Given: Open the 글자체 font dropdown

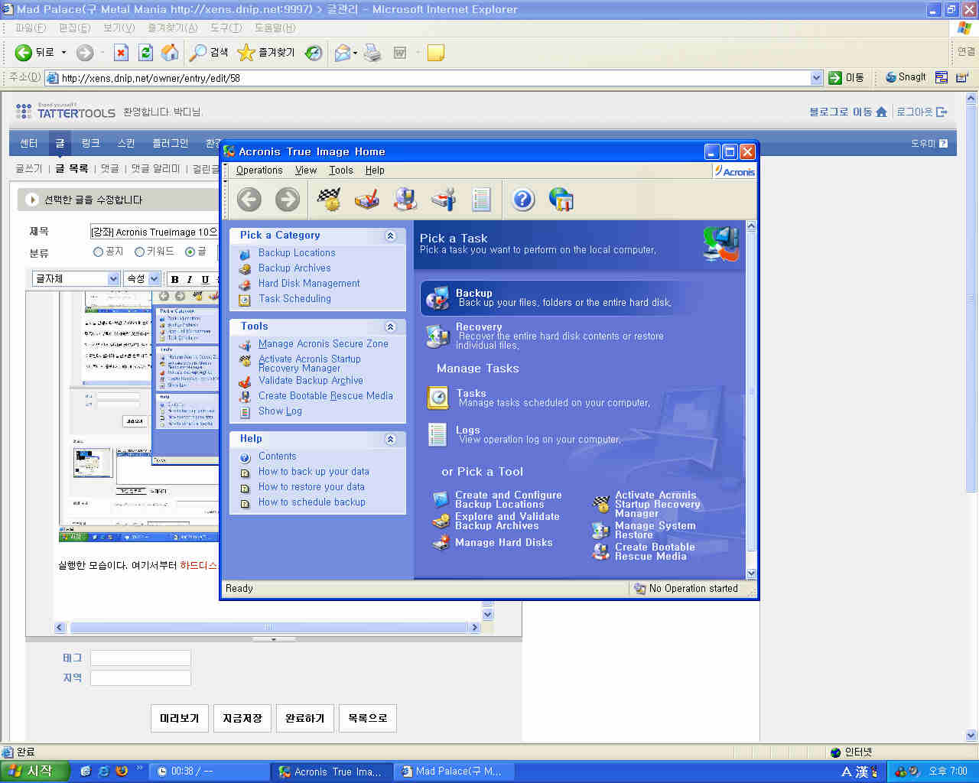Looking at the screenshot, I should click(x=114, y=279).
